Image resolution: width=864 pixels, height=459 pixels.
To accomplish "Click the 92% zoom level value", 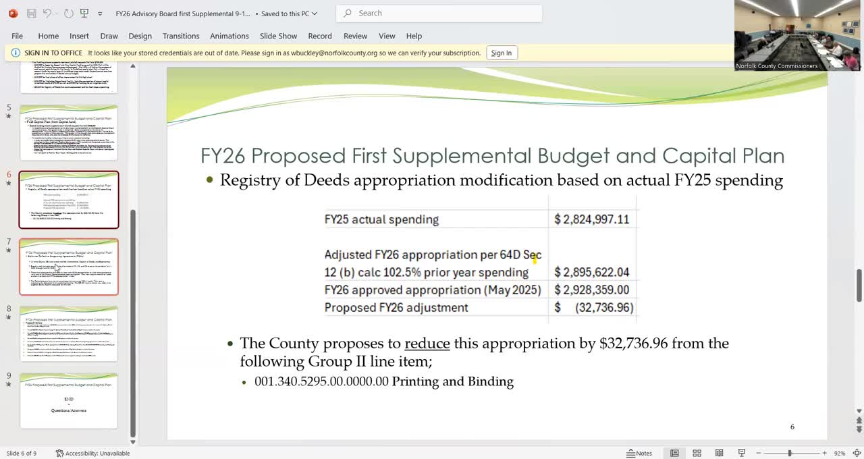I will coord(840,453).
